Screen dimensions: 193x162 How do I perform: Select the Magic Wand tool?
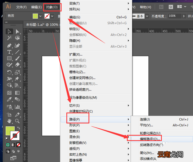9,38
